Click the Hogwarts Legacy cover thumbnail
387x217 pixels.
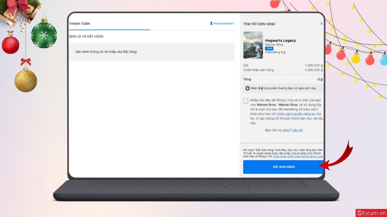(253, 45)
